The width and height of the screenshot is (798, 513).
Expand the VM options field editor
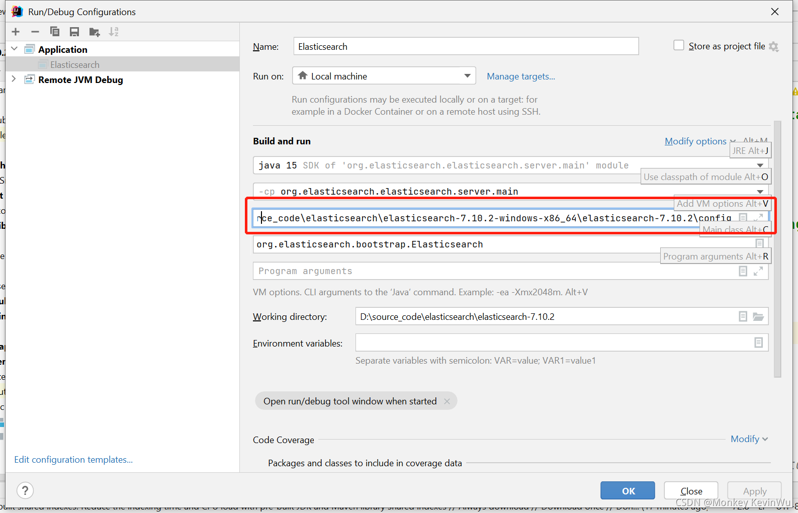(x=759, y=217)
